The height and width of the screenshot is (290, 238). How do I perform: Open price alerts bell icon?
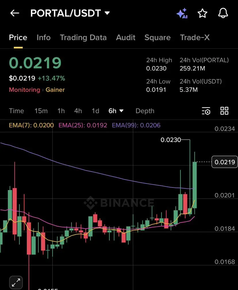pyautogui.click(x=223, y=13)
